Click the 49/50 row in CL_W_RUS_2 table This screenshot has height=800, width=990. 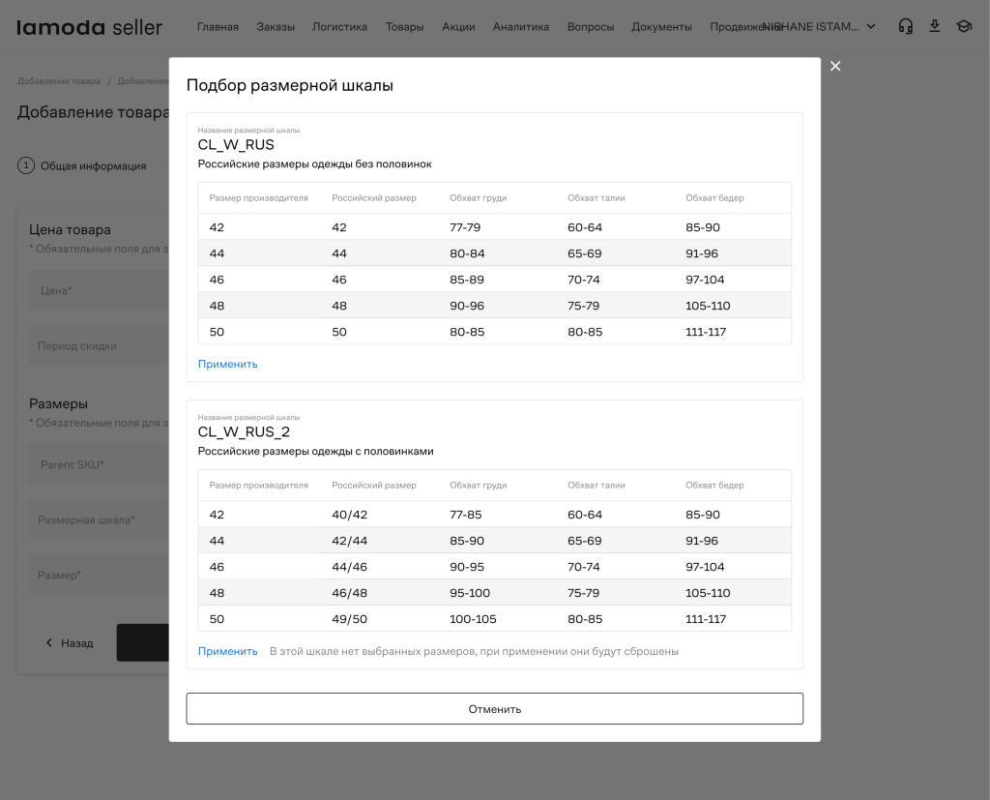tap(494, 619)
